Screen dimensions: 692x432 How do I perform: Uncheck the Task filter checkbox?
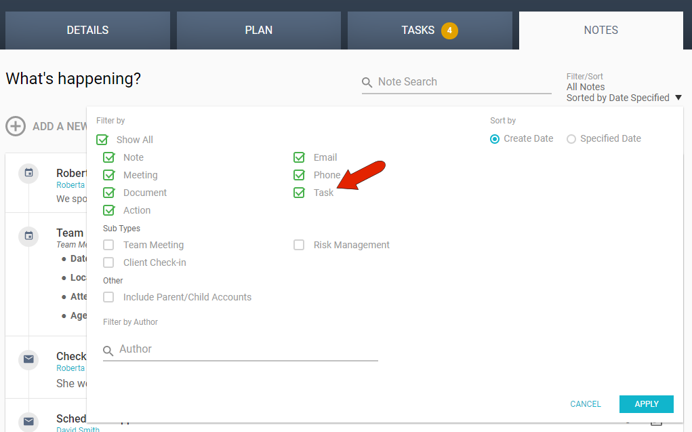click(x=299, y=193)
